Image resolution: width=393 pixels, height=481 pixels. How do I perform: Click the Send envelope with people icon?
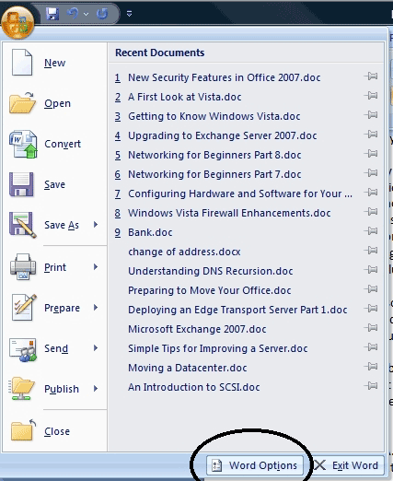[x=23, y=349]
